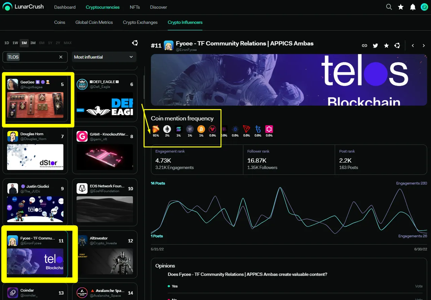Click the Douglas Horn avatar

12,136
